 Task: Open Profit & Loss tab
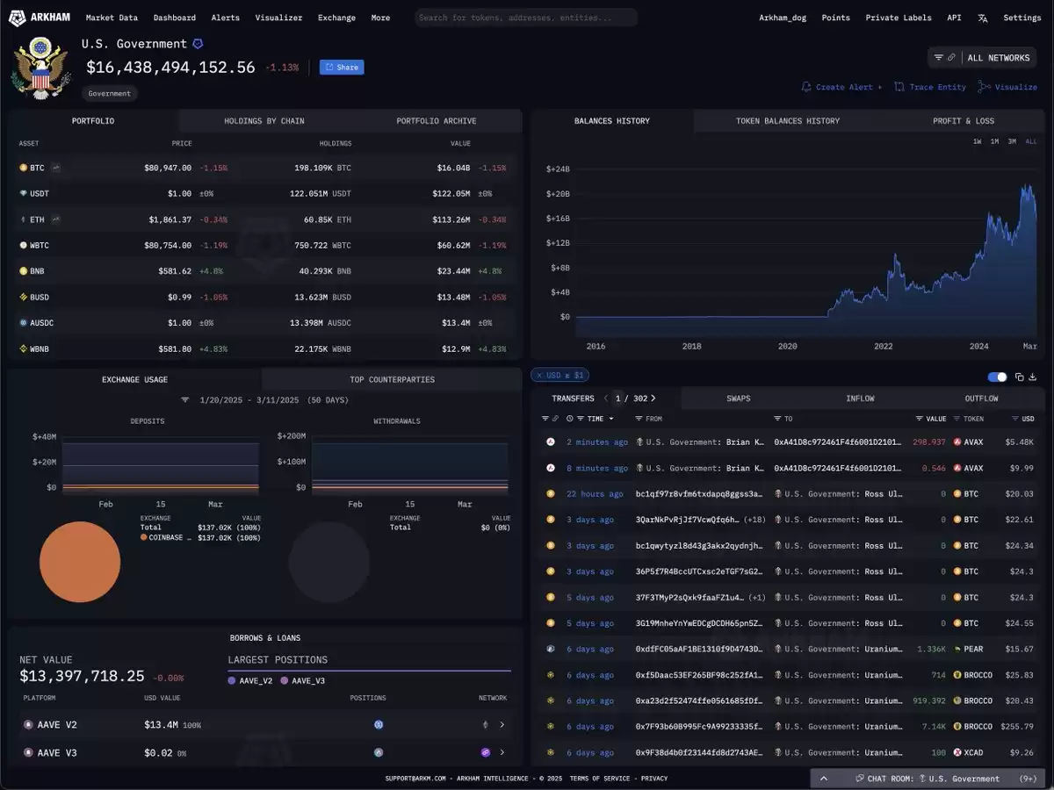tap(964, 121)
